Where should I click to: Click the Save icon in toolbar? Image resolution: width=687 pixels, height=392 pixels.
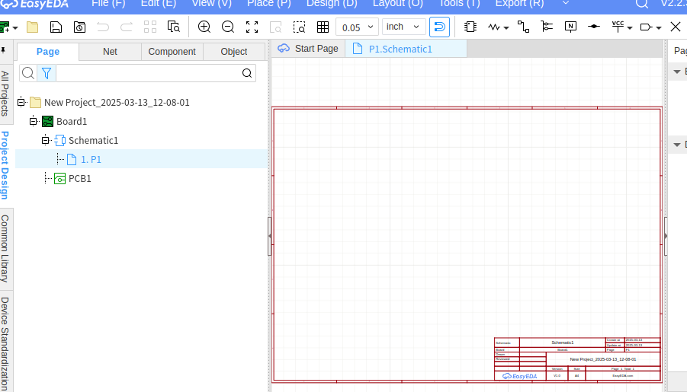tap(56, 27)
